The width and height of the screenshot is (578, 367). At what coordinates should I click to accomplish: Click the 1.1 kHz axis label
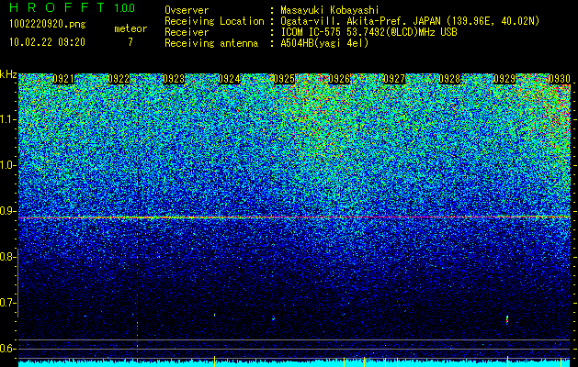8,119
